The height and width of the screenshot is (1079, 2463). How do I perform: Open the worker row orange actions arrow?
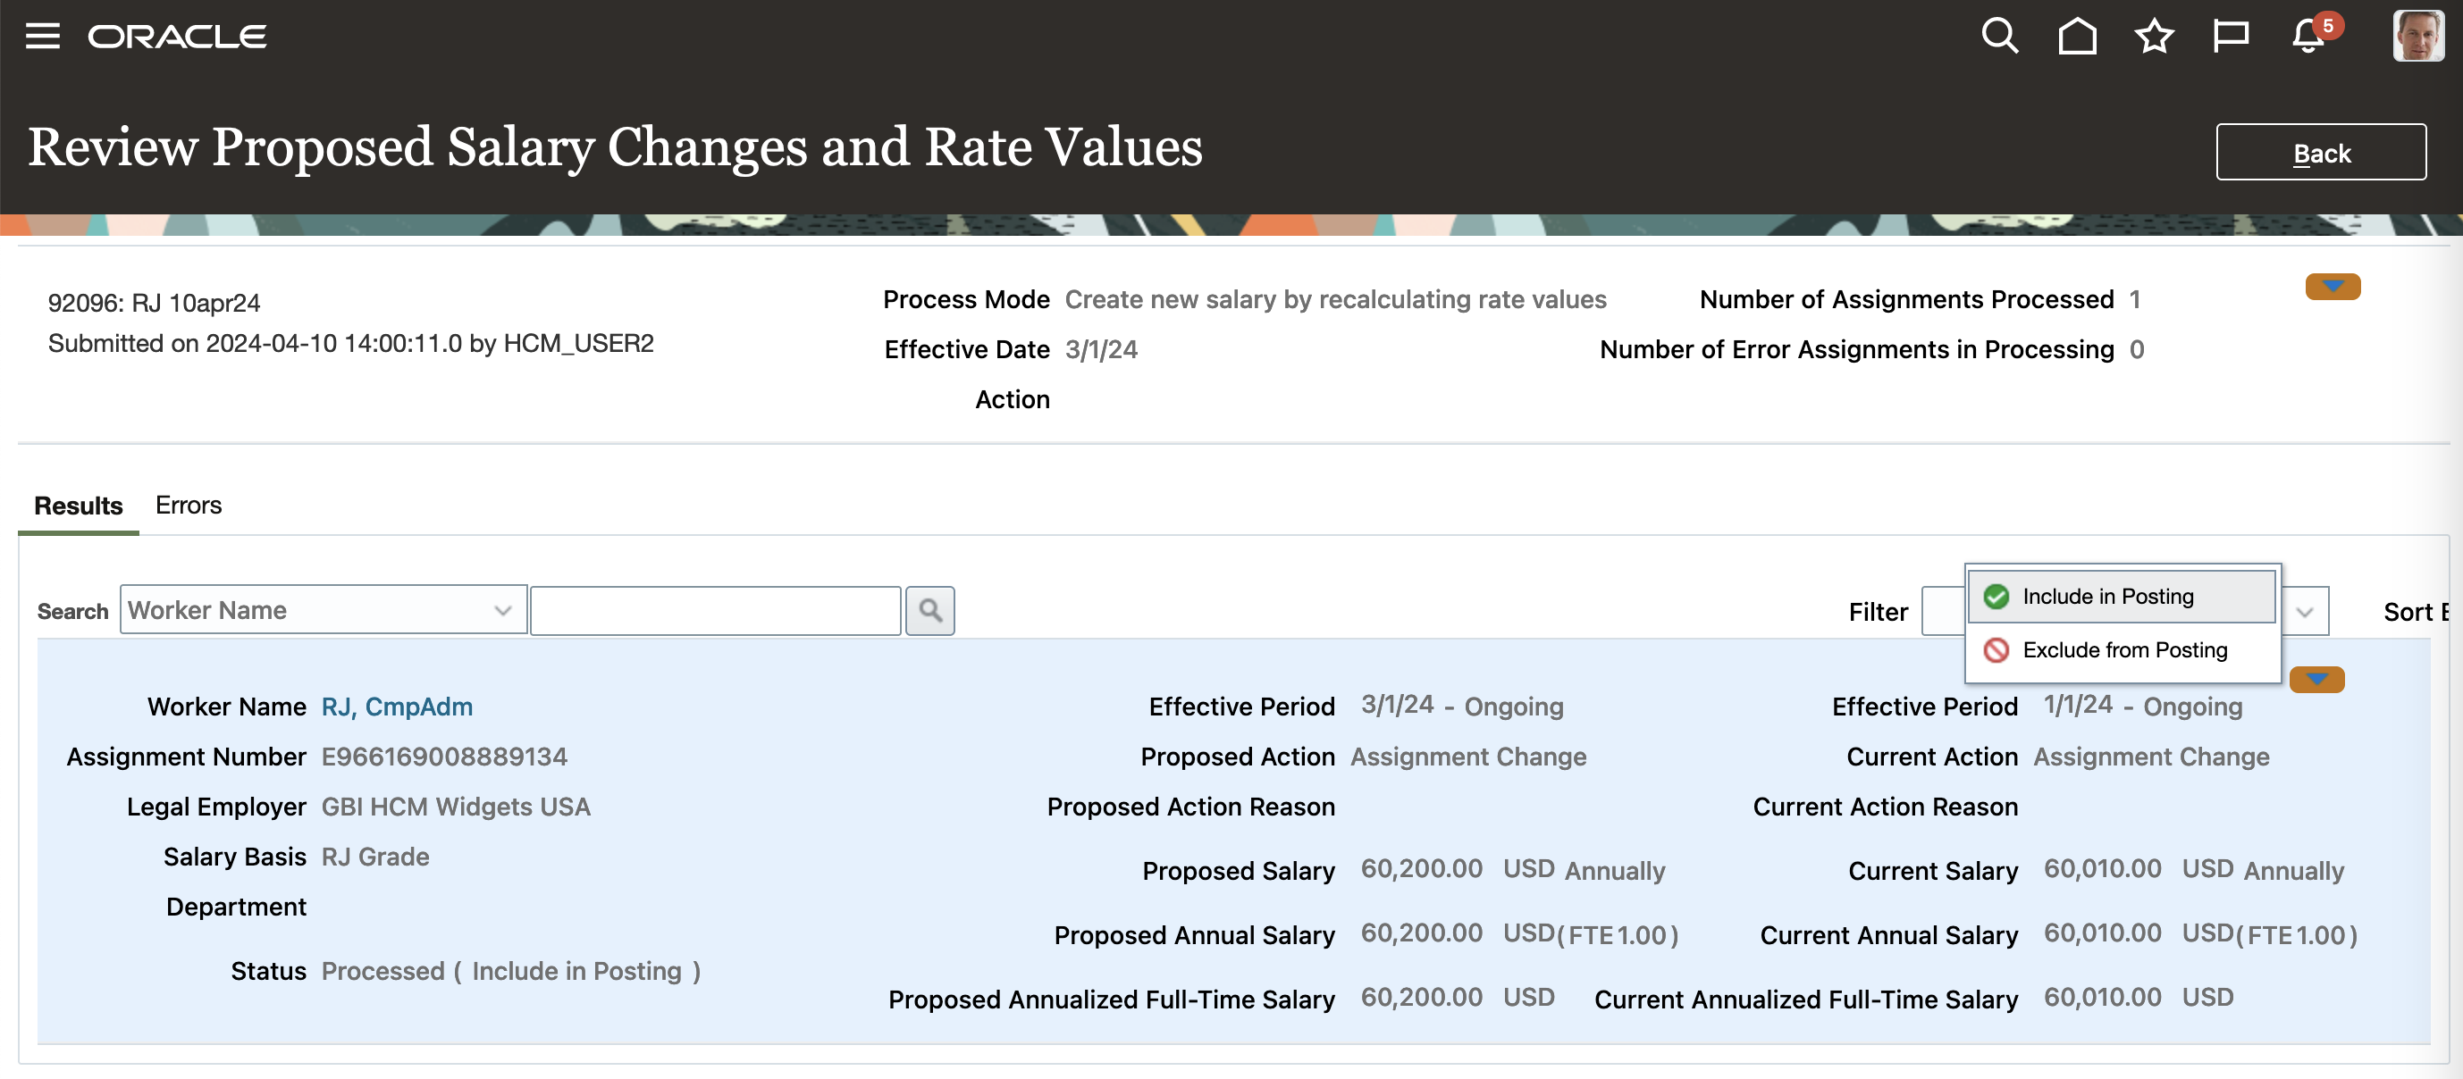coord(2316,680)
